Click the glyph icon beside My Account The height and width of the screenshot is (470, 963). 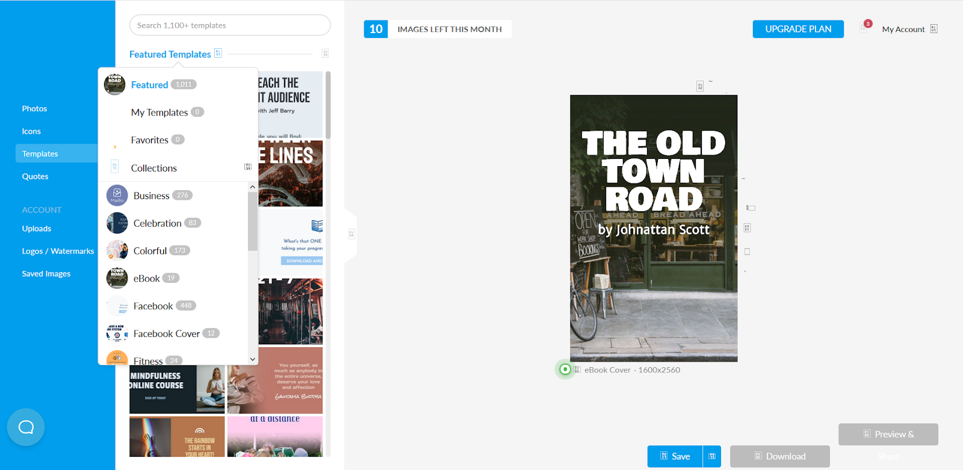934,29
